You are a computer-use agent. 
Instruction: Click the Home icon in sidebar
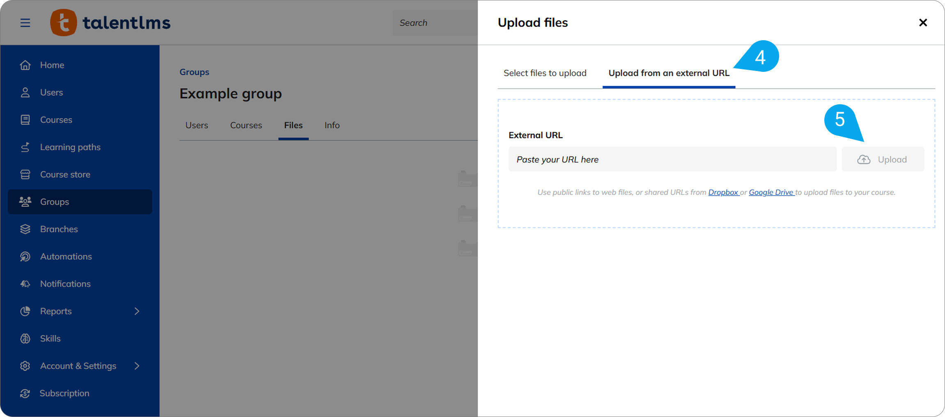pos(25,65)
